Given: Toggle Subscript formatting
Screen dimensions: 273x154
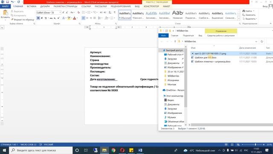Looking at the screenshot, I should [55, 18].
